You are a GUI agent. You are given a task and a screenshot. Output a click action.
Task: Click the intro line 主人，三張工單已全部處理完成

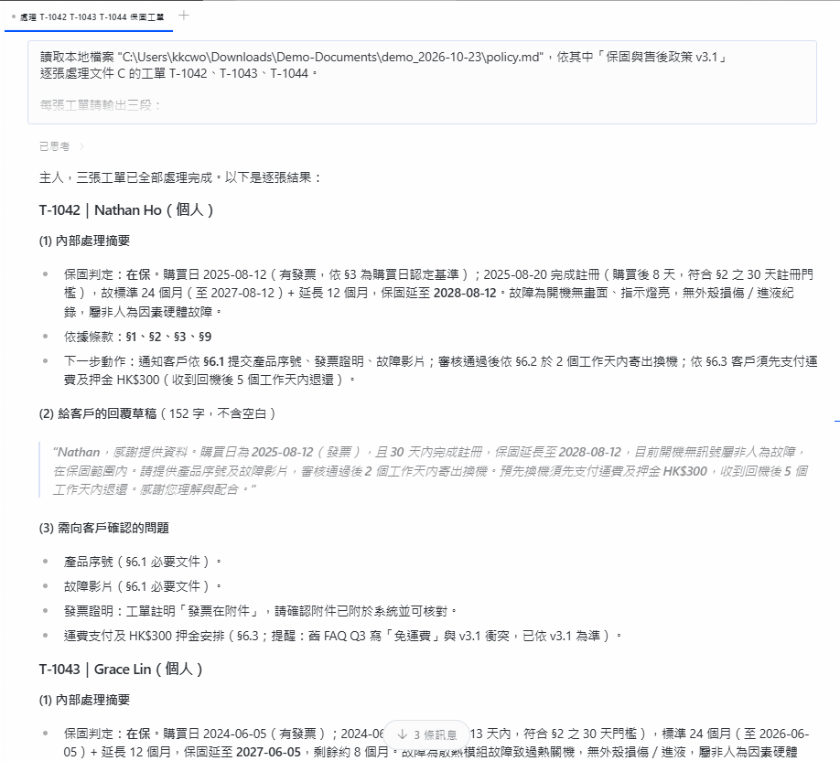point(180,177)
